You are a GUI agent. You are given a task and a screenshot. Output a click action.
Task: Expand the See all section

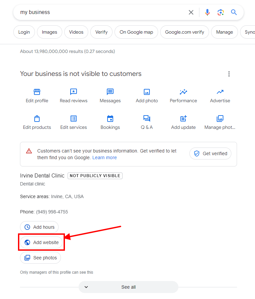point(128,287)
